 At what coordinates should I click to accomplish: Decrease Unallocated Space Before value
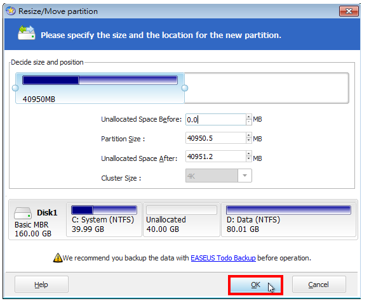click(x=249, y=122)
